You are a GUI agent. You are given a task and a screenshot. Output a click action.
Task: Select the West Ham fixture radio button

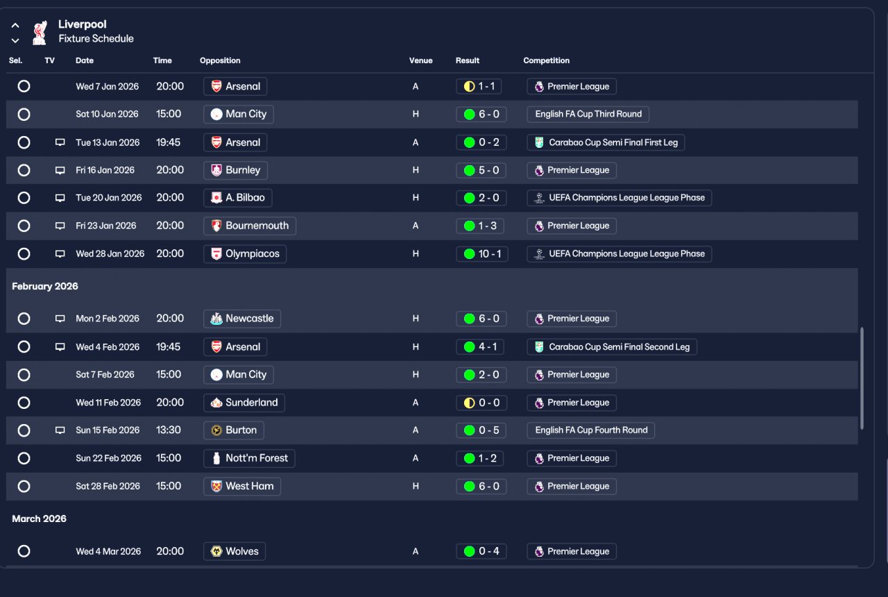(x=24, y=487)
